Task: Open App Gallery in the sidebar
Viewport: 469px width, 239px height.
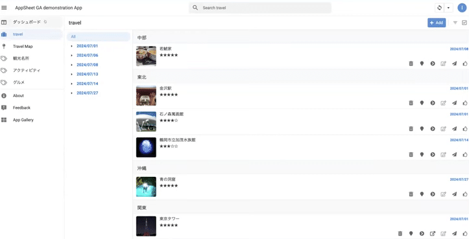Action: 31,120
